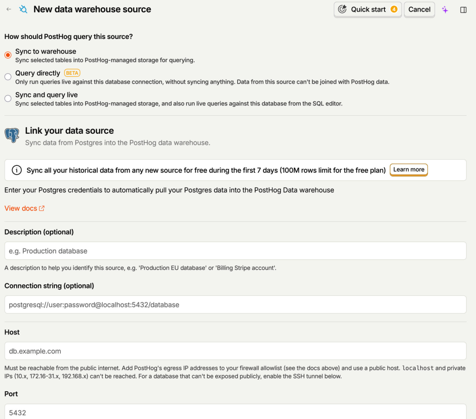Screen dimensions: 476x419
Task: Focus the Description input field
Action: [235, 251]
